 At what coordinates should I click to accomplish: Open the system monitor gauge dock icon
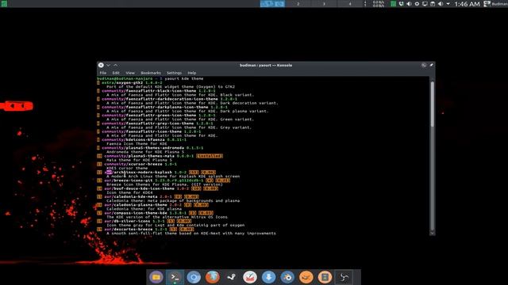click(x=250, y=277)
